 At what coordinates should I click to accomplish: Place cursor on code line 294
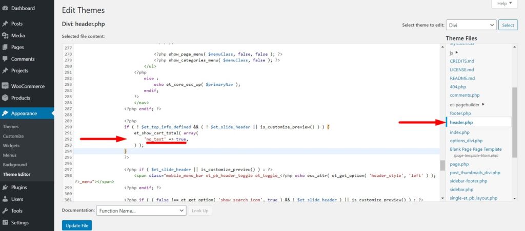(256, 151)
